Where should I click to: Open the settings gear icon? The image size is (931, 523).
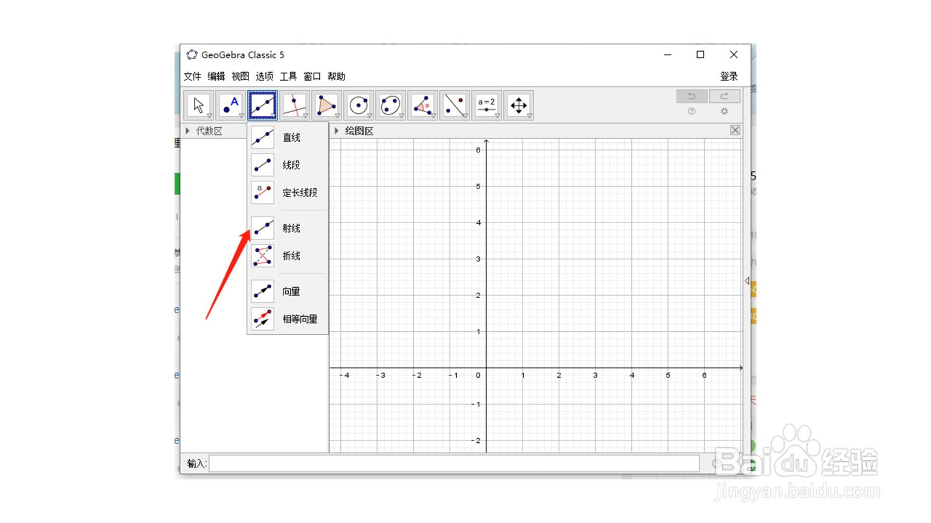(x=724, y=111)
